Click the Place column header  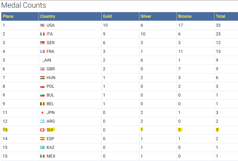tap(8, 16)
